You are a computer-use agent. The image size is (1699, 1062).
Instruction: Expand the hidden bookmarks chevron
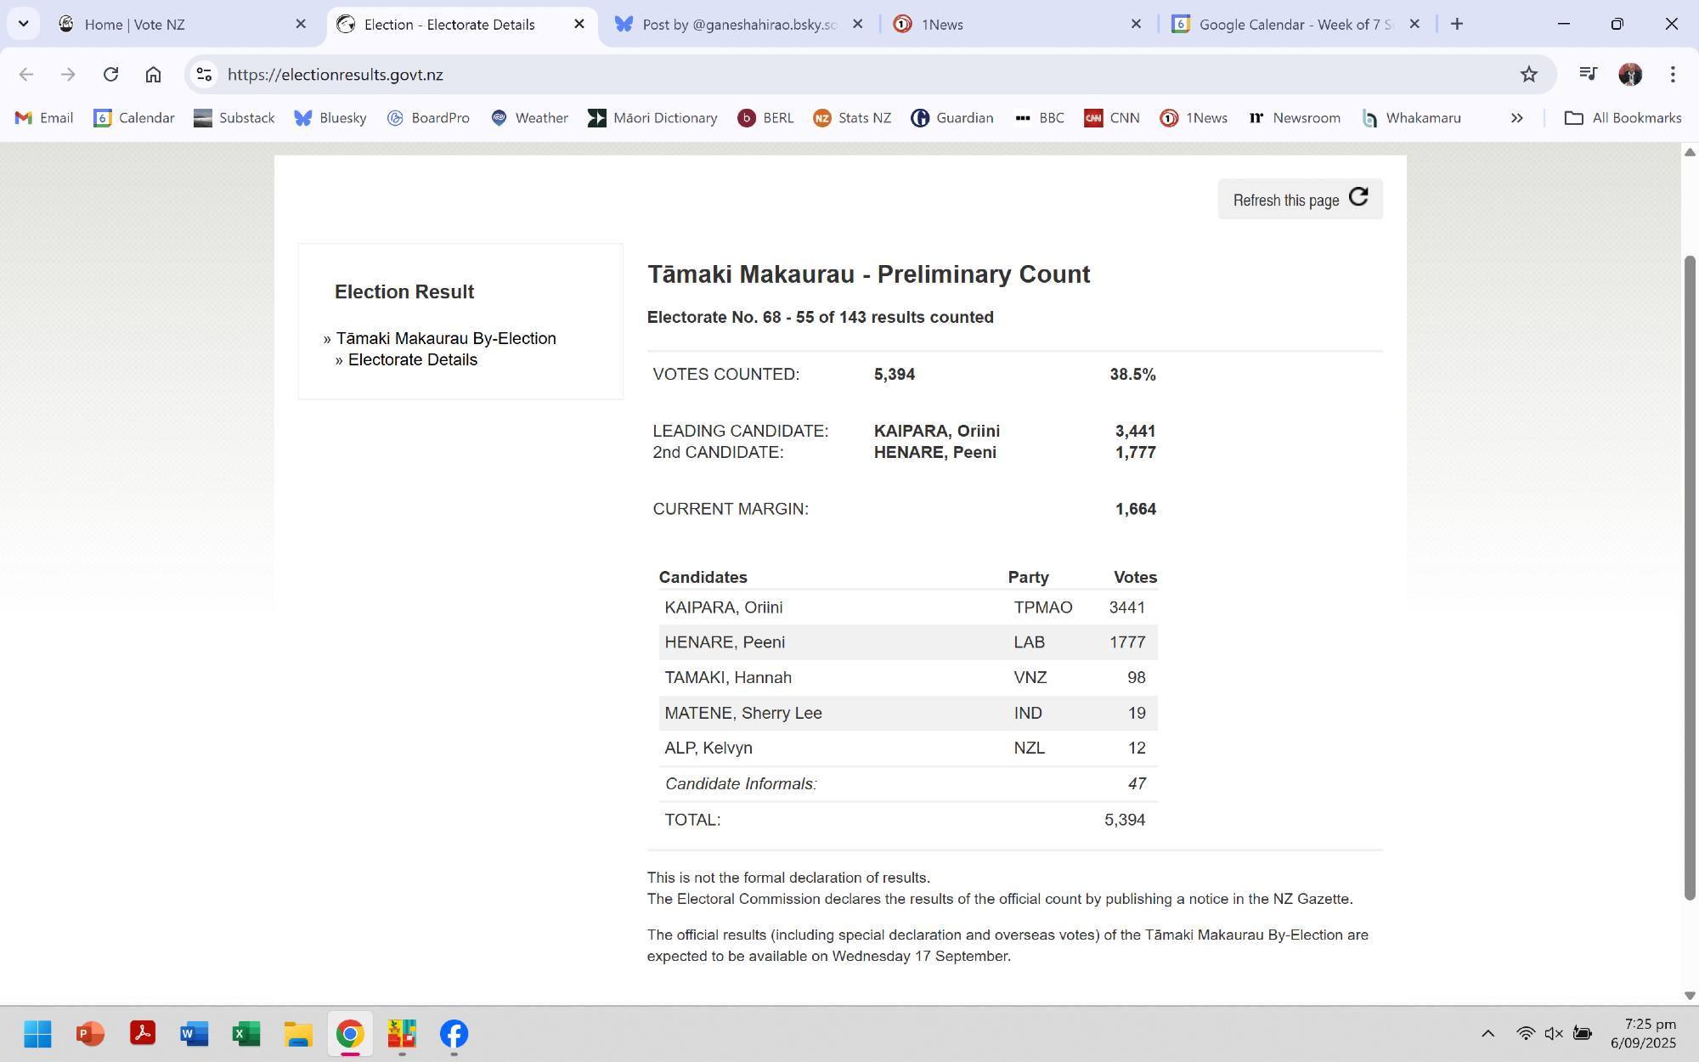(x=1516, y=118)
